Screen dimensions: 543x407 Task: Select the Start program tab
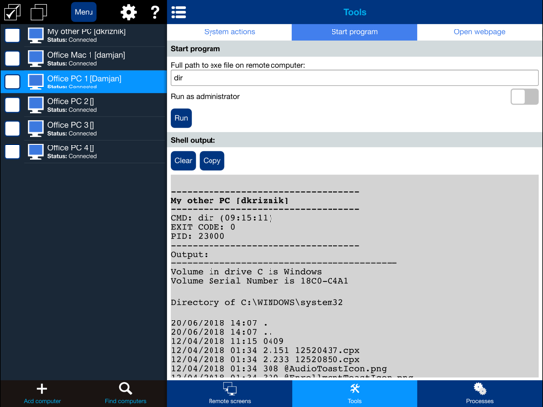(x=354, y=32)
